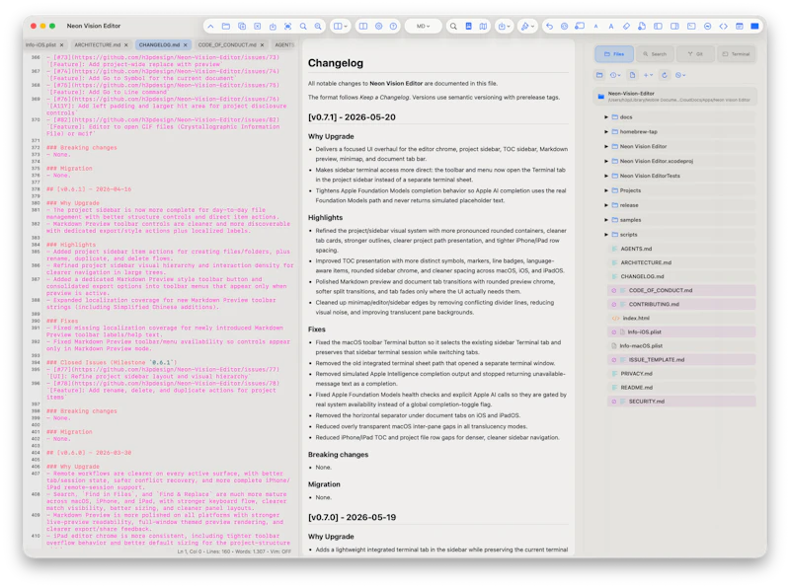Switch to the ARCHITECTURE.md tab
The height and width of the screenshot is (588, 790).
point(98,44)
